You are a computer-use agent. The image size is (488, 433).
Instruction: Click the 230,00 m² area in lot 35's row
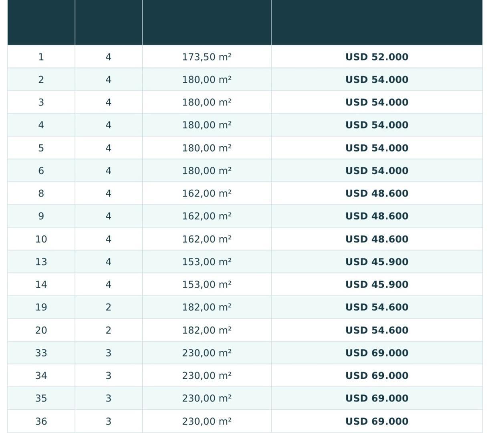(207, 399)
